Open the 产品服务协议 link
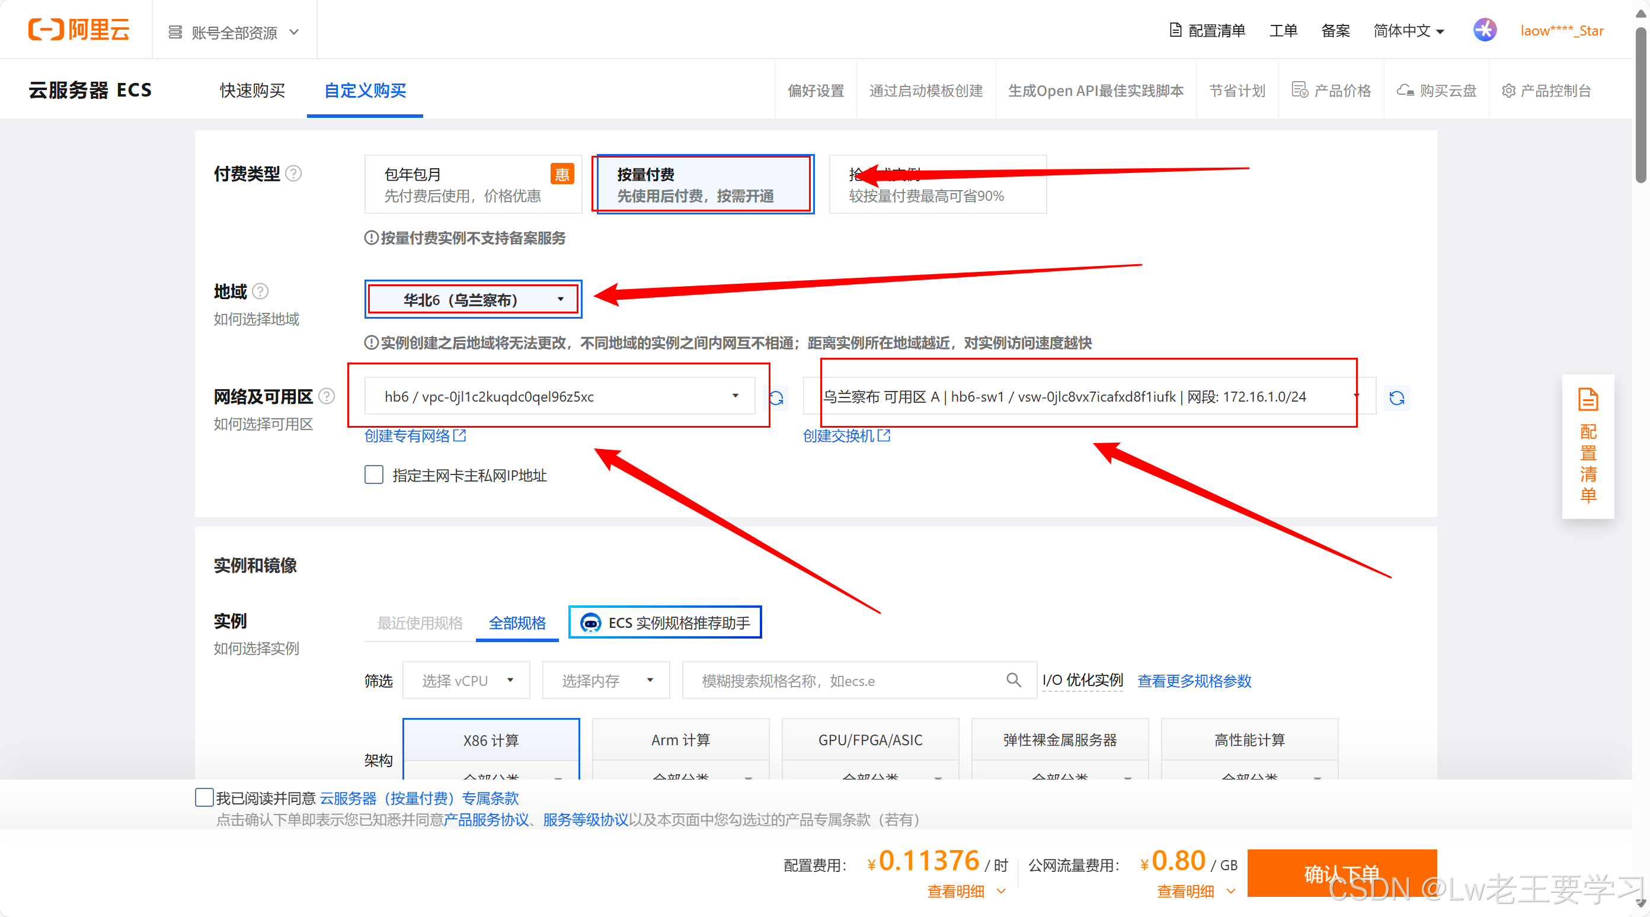The image size is (1650, 917). [486, 820]
